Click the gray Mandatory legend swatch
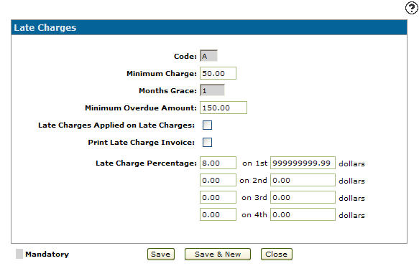Viewport: 419px width, 271px height. [19, 254]
